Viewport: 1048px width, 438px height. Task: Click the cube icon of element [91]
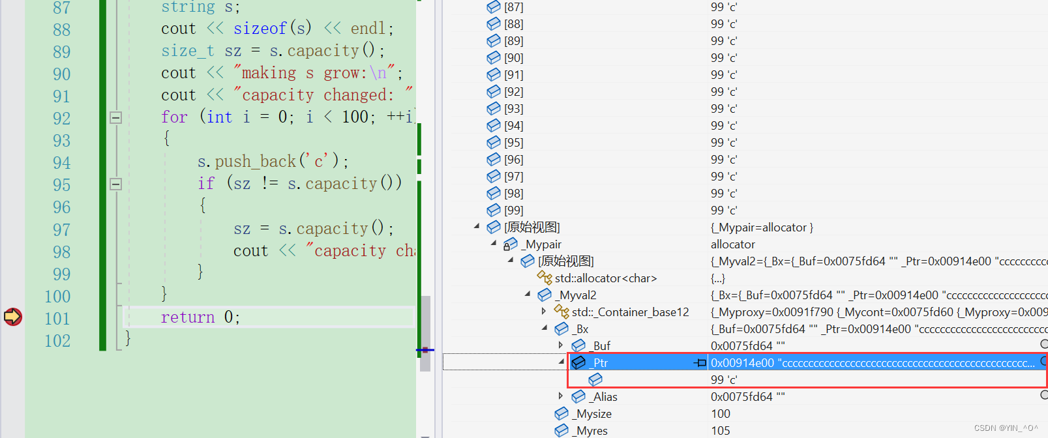[494, 74]
